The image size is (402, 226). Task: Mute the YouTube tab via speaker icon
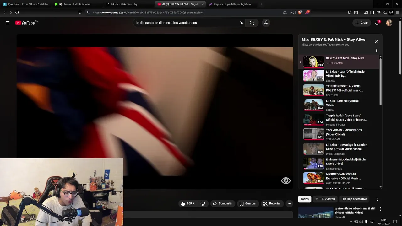(163, 4)
